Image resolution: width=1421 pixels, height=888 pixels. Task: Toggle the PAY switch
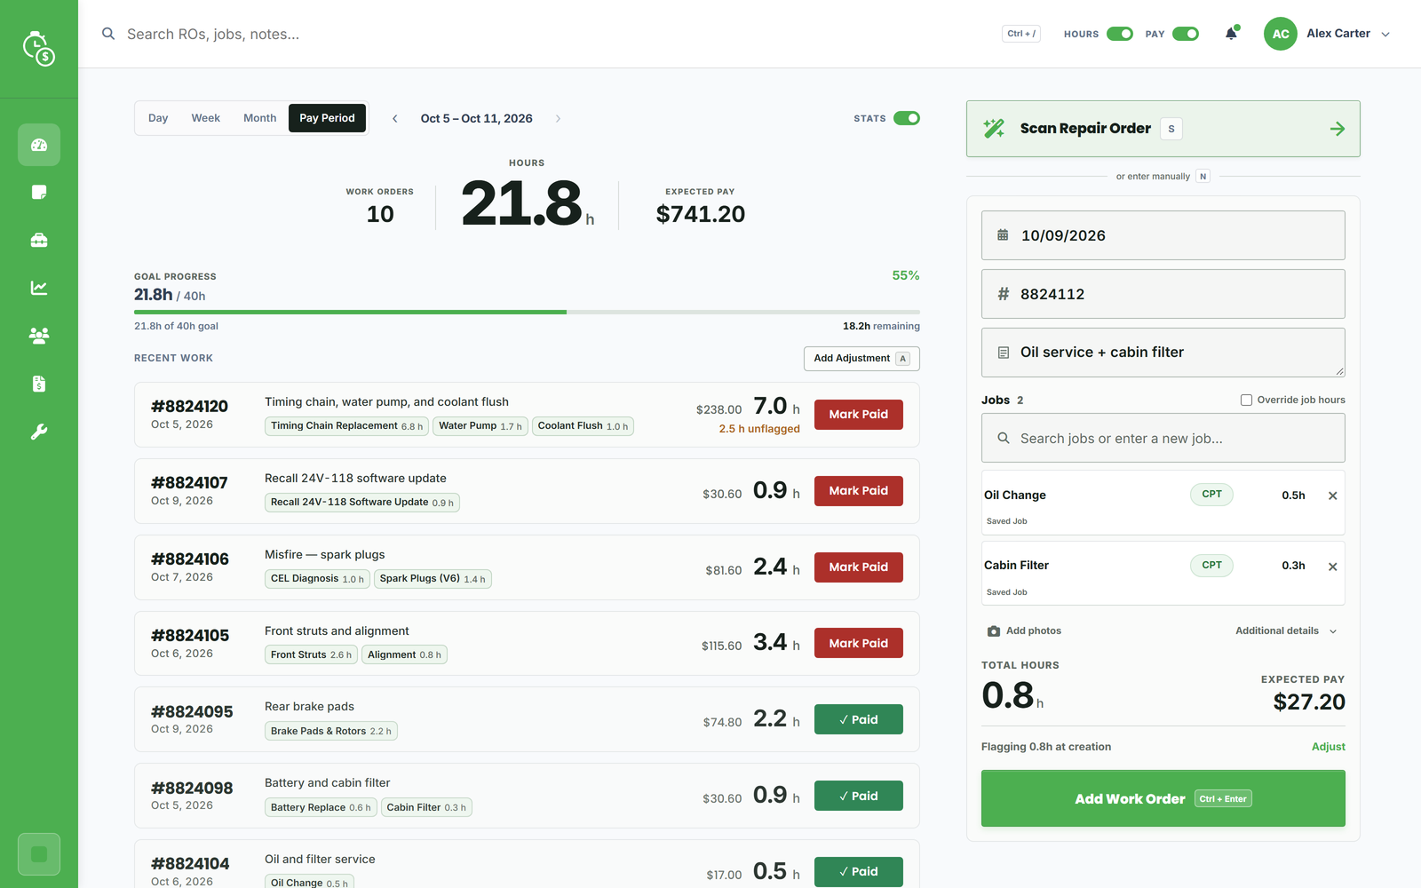[x=1186, y=34]
